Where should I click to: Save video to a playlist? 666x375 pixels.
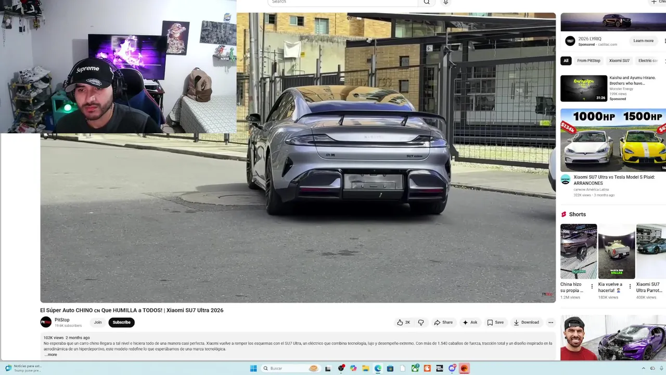coord(495,322)
